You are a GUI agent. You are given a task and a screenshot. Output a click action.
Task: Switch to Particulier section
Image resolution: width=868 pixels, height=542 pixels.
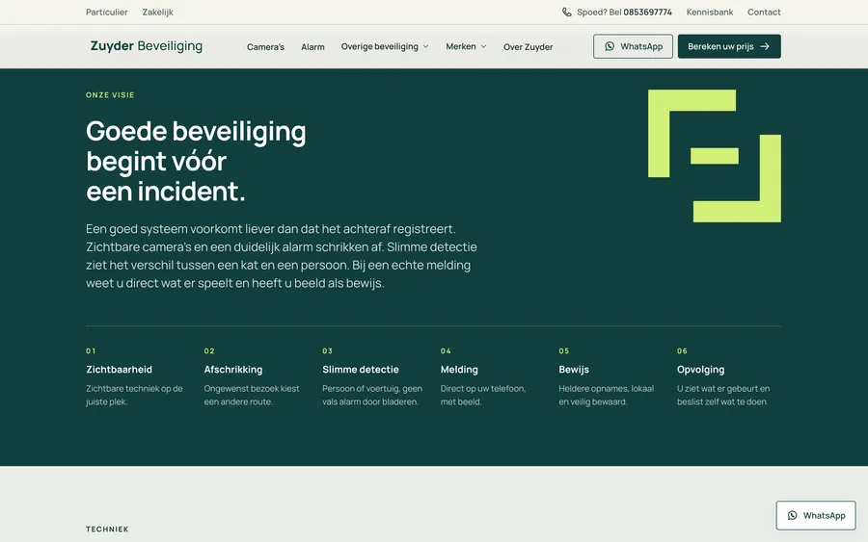pyautogui.click(x=107, y=13)
